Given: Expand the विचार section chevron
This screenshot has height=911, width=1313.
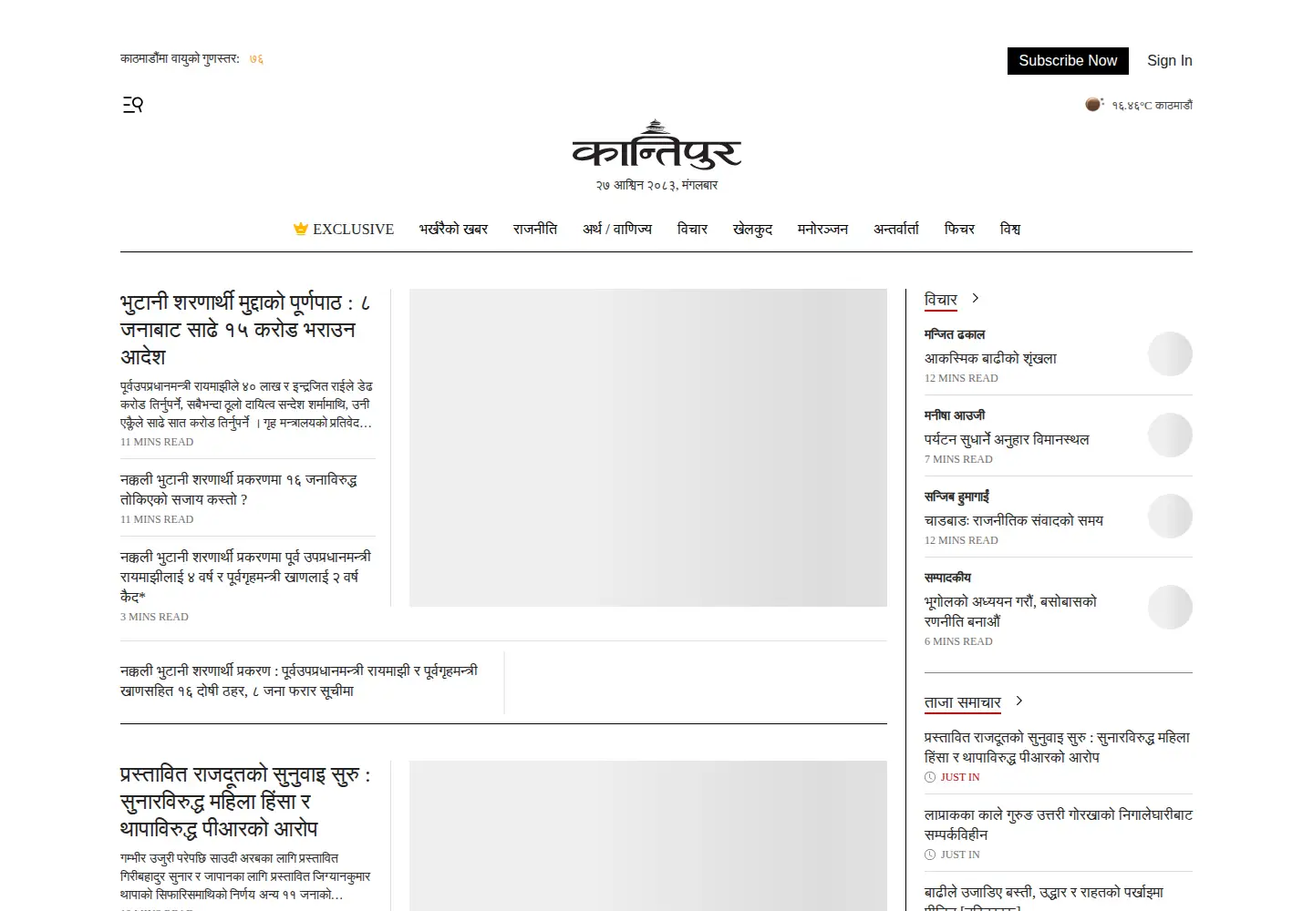Looking at the screenshot, I should (976, 298).
